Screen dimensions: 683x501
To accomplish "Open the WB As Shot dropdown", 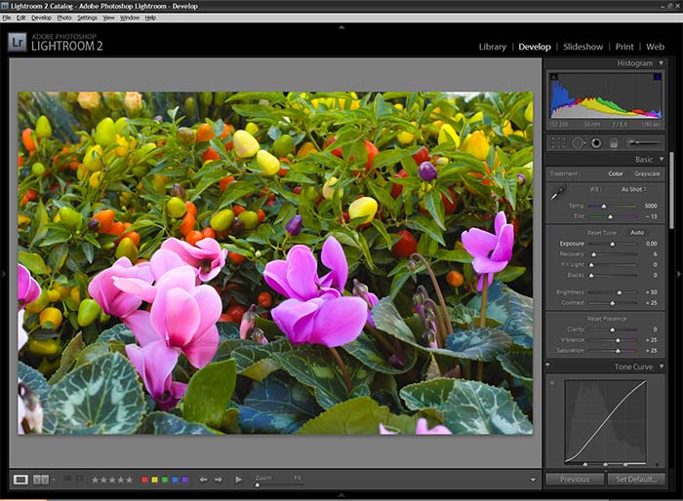I will [x=634, y=189].
